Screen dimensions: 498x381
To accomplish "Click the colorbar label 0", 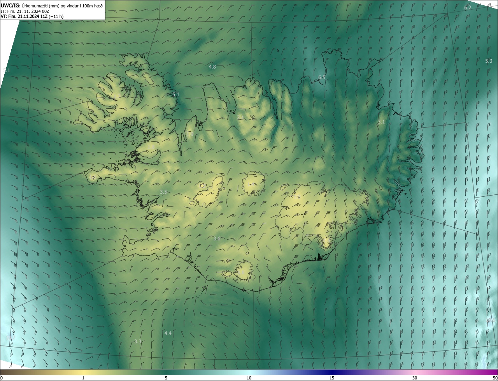I will [2, 378].
